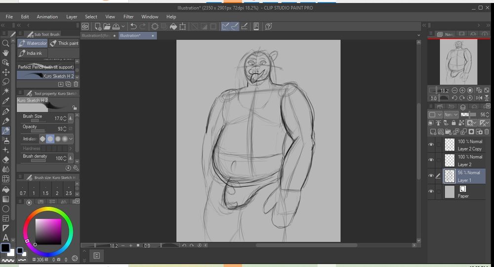Open the layer blending mode dropdown
This screenshot has width=494, height=267.
(451, 115)
